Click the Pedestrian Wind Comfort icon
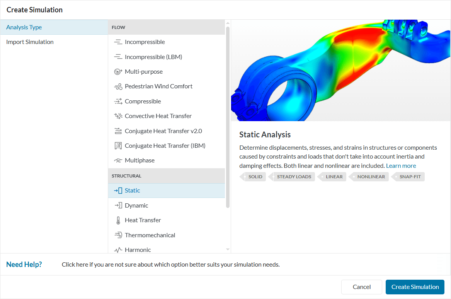Screen dimensions: 451x299 (118, 86)
